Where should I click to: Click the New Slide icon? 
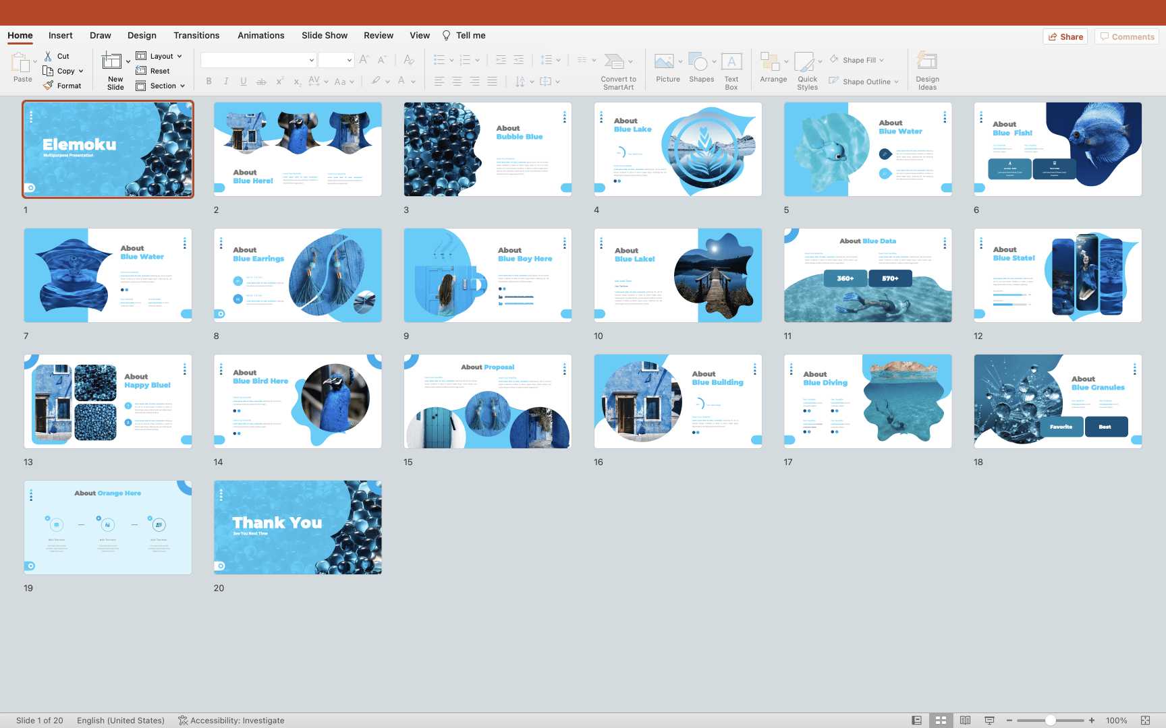(x=112, y=62)
